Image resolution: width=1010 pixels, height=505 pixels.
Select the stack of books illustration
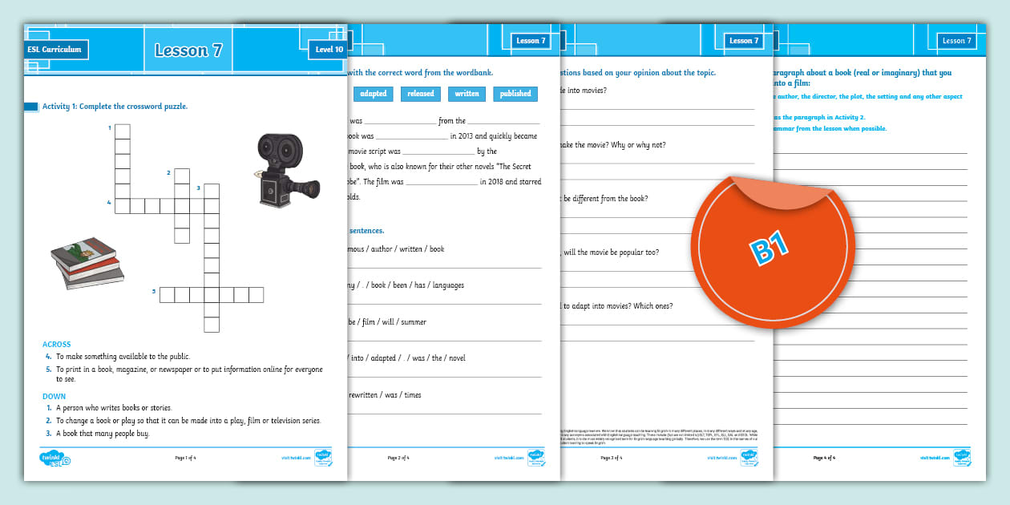(86, 265)
